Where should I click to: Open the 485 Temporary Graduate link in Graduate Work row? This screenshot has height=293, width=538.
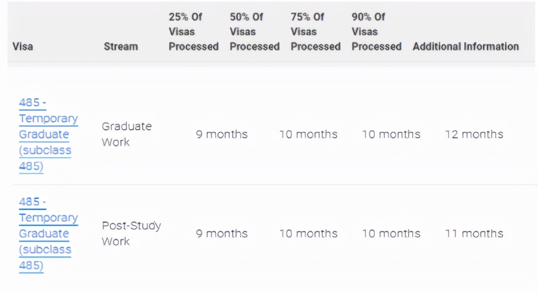(x=48, y=119)
